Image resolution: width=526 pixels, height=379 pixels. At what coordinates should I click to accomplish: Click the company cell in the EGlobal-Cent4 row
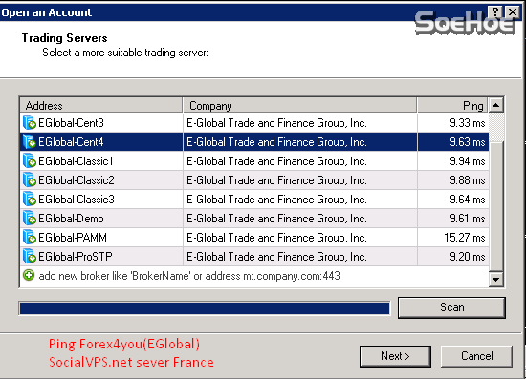click(300, 142)
